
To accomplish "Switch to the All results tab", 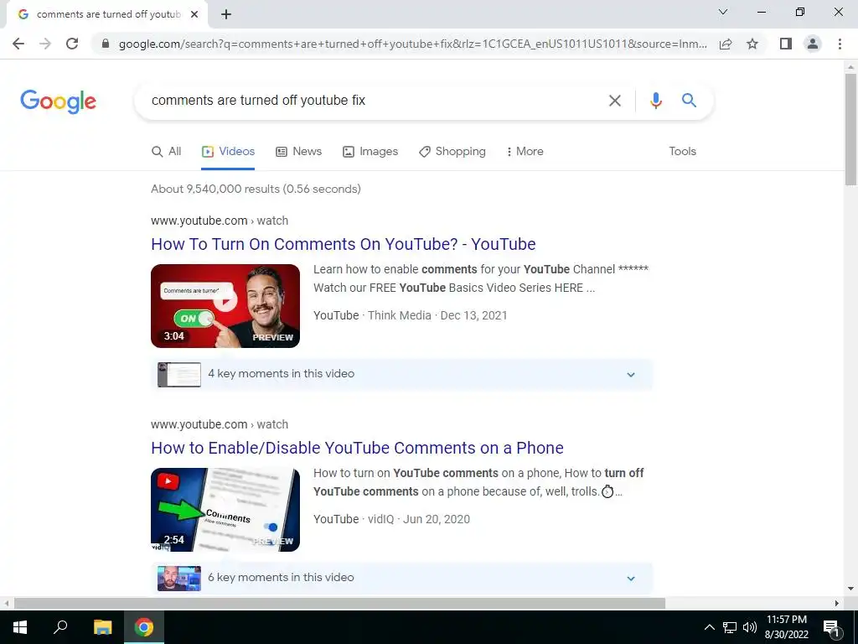I will click(x=167, y=152).
